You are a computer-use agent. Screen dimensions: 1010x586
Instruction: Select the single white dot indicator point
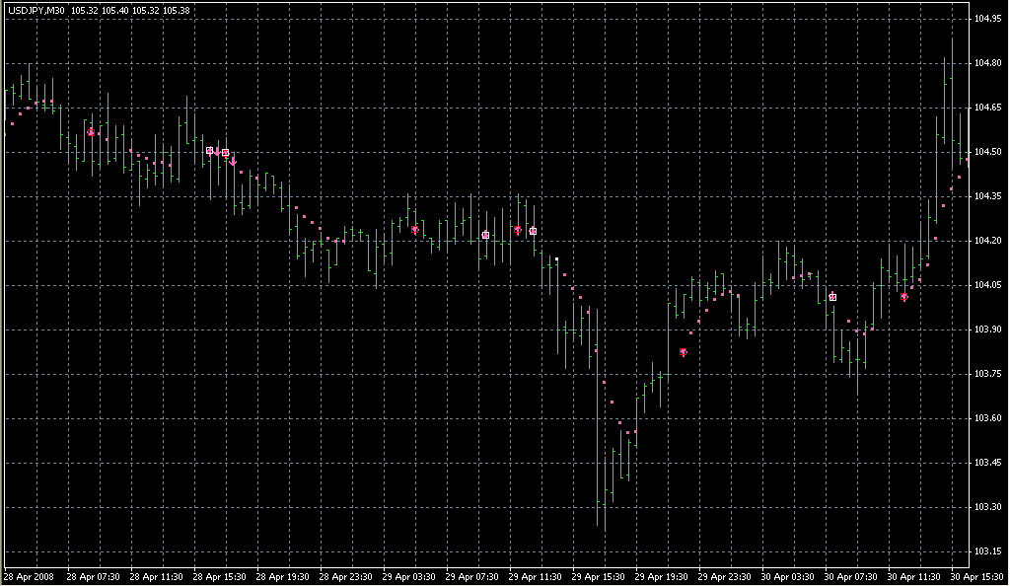click(x=556, y=258)
